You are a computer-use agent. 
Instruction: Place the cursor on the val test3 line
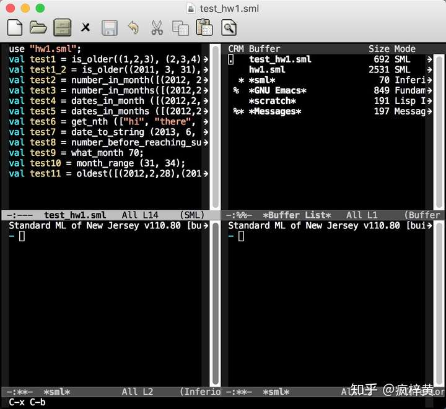point(108,90)
